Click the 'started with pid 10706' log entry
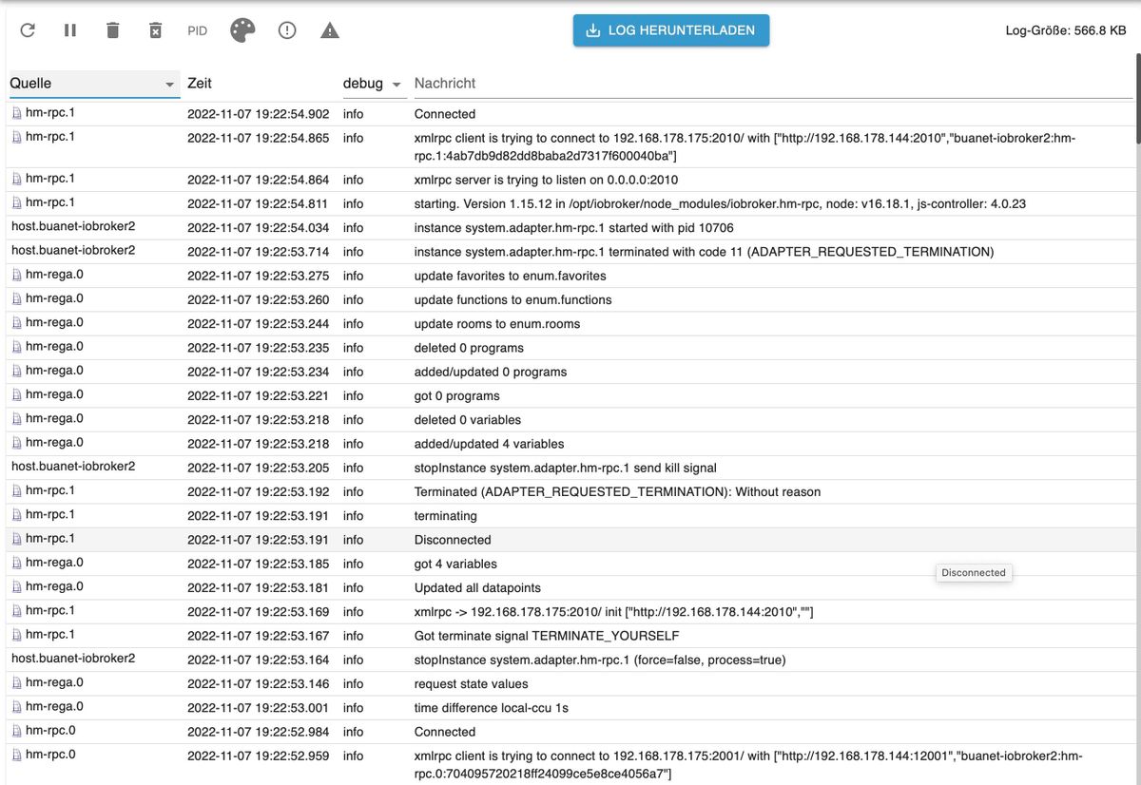The height and width of the screenshot is (785, 1141). click(x=573, y=228)
